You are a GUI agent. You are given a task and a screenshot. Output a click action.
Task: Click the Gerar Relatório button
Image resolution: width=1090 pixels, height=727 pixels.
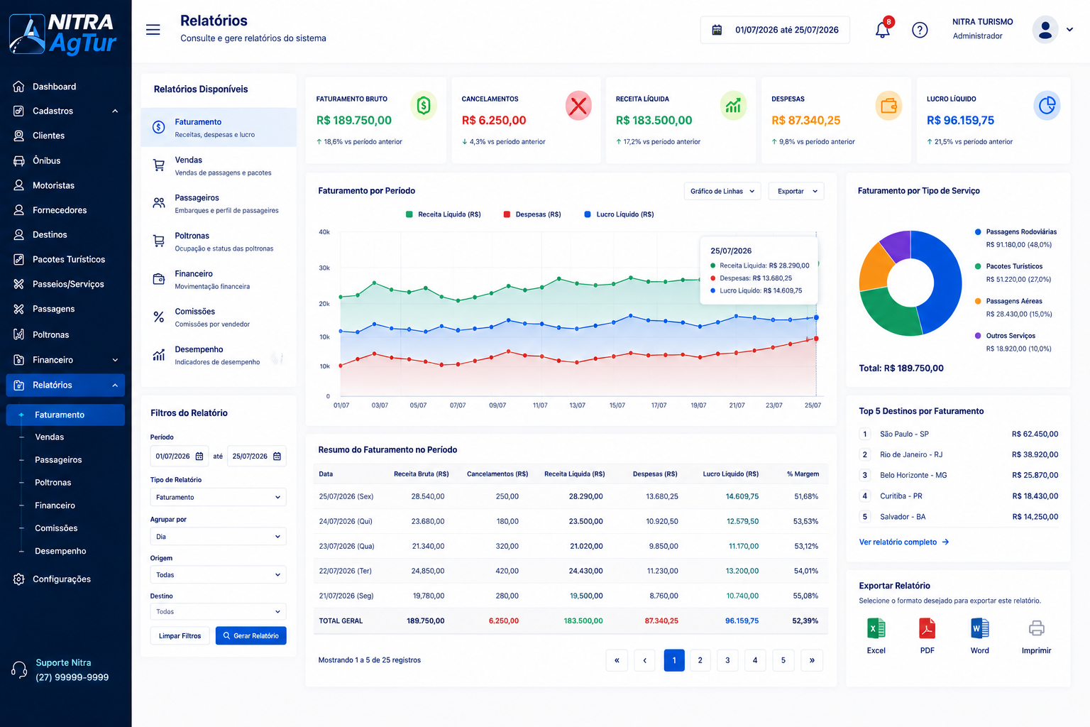point(251,635)
